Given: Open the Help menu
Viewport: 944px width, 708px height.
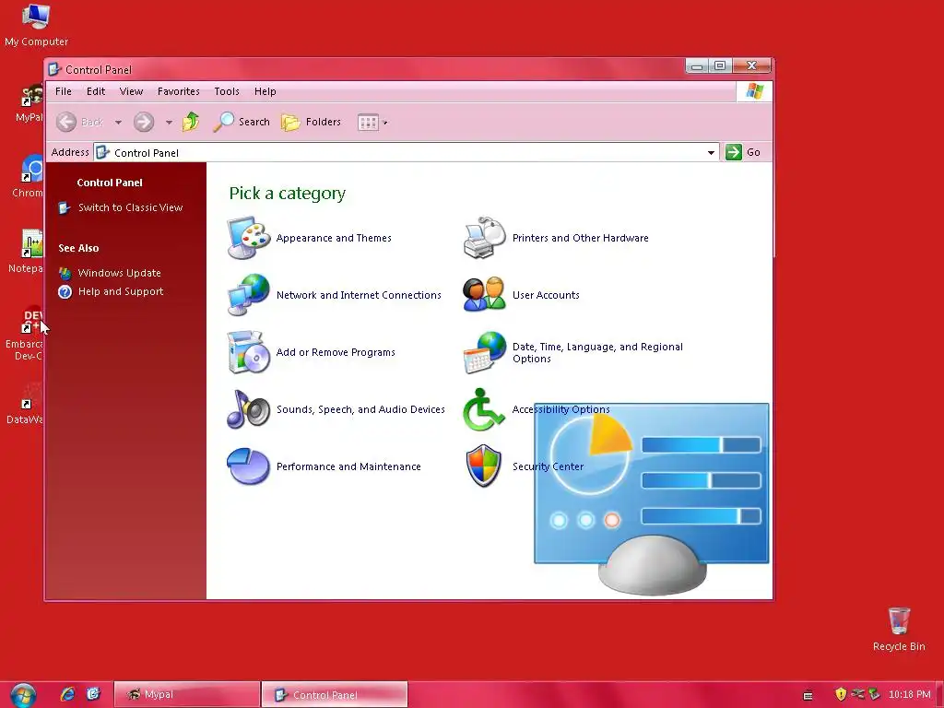Looking at the screenshot, I should (265, 91).
